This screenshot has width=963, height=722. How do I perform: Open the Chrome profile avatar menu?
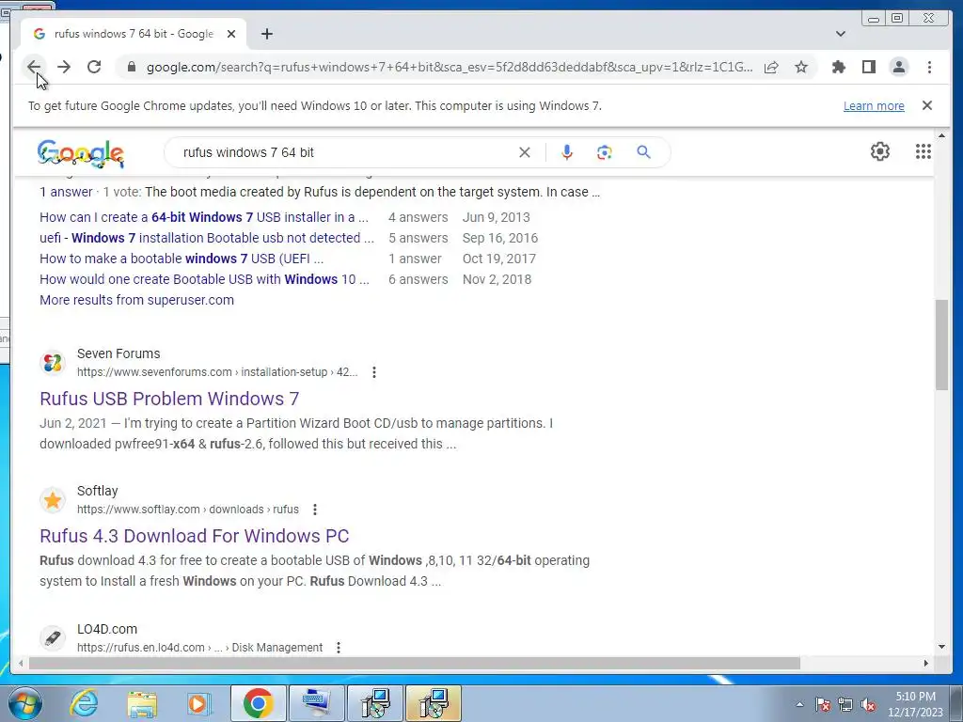click(x=898, y=67)
